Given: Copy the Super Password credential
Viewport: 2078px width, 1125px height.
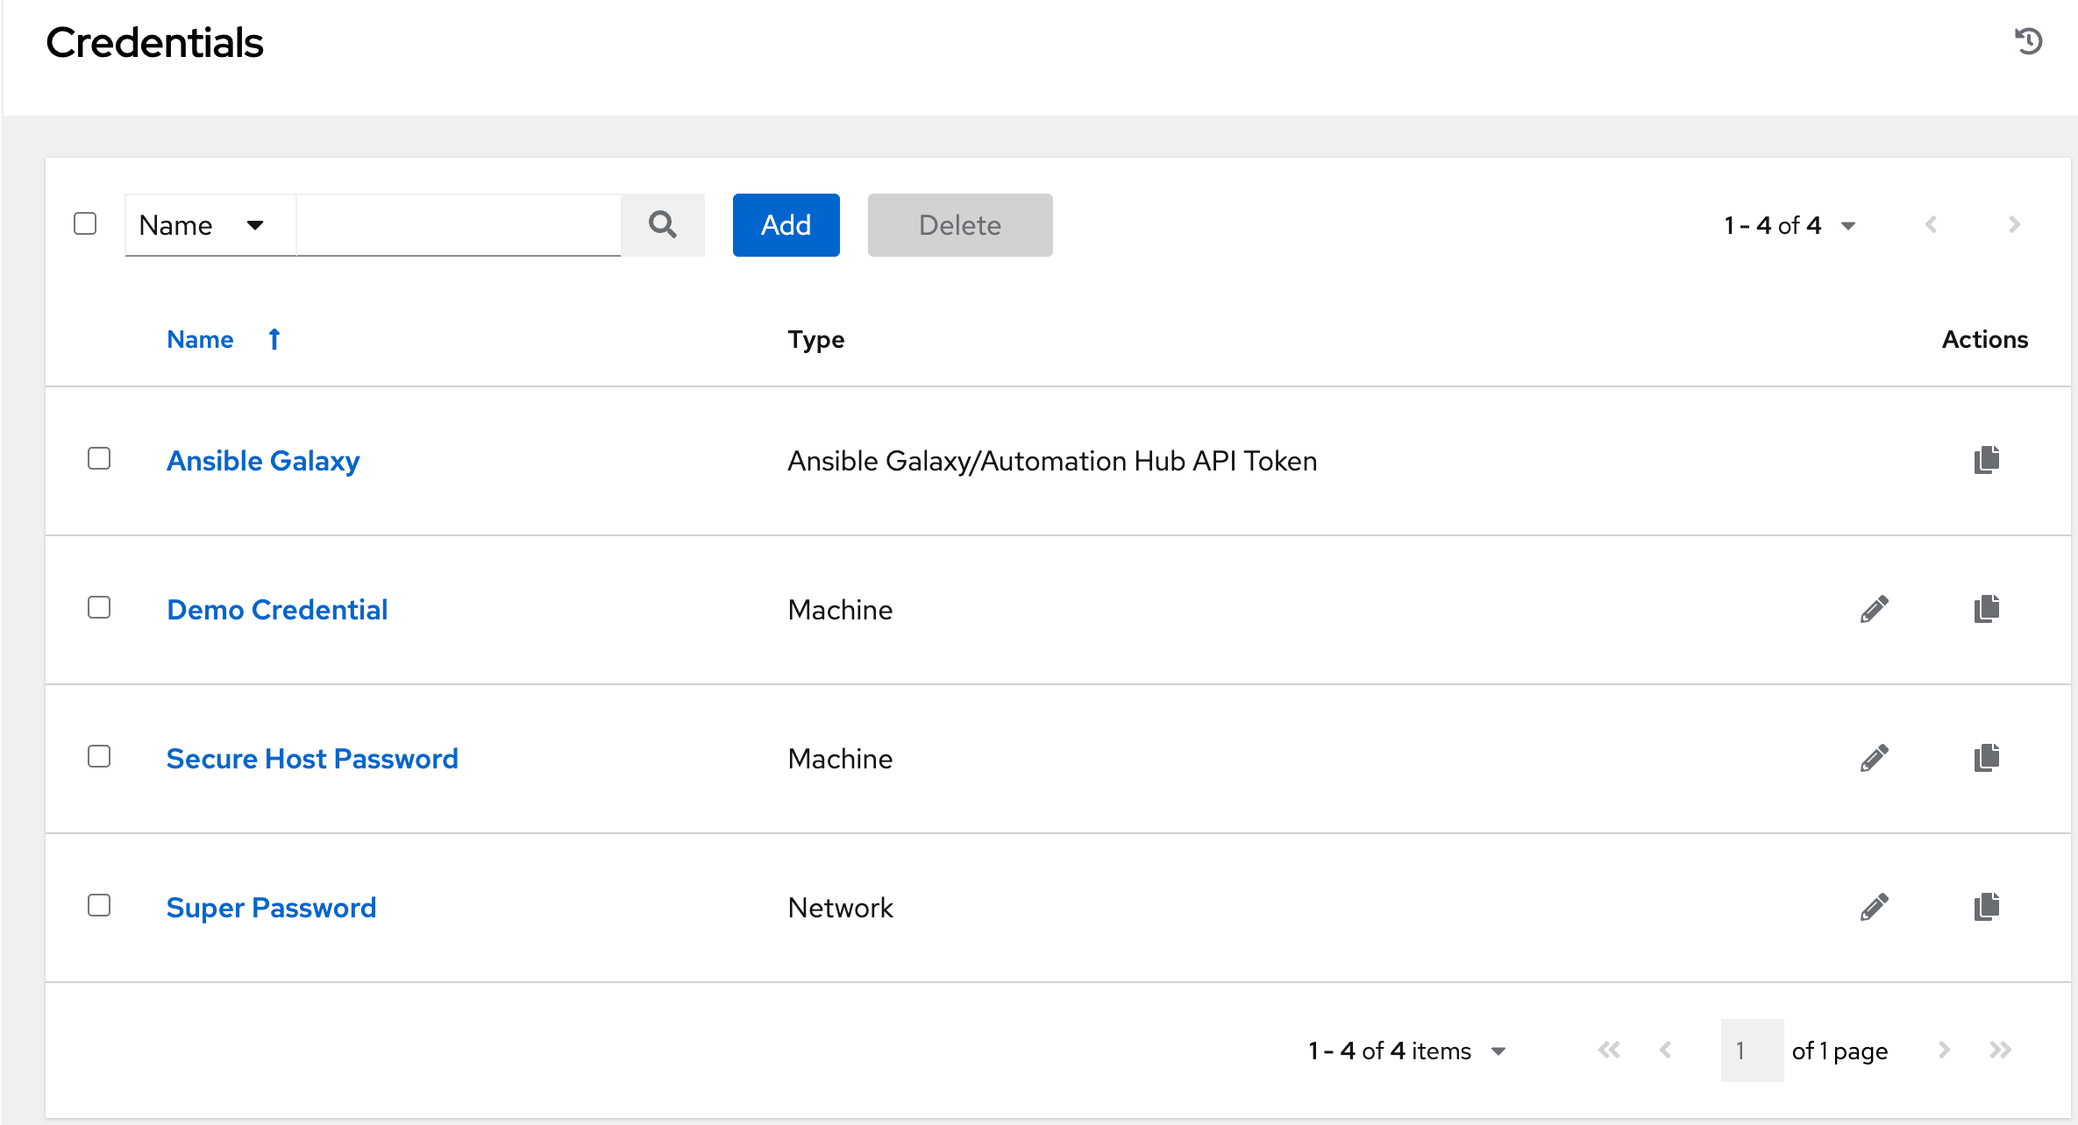Looking at the screenshot, I should pyautogui.click(x=1987, y=907).
